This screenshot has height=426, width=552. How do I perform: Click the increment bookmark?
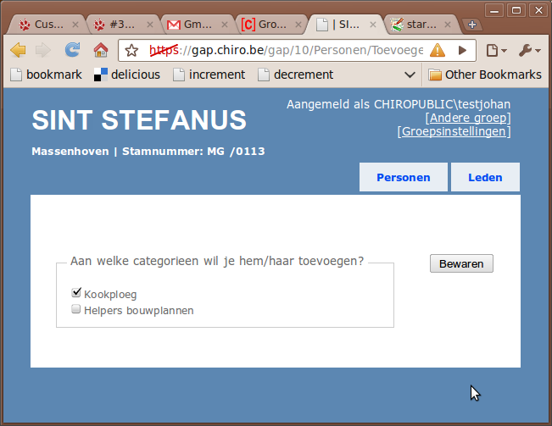209,75
